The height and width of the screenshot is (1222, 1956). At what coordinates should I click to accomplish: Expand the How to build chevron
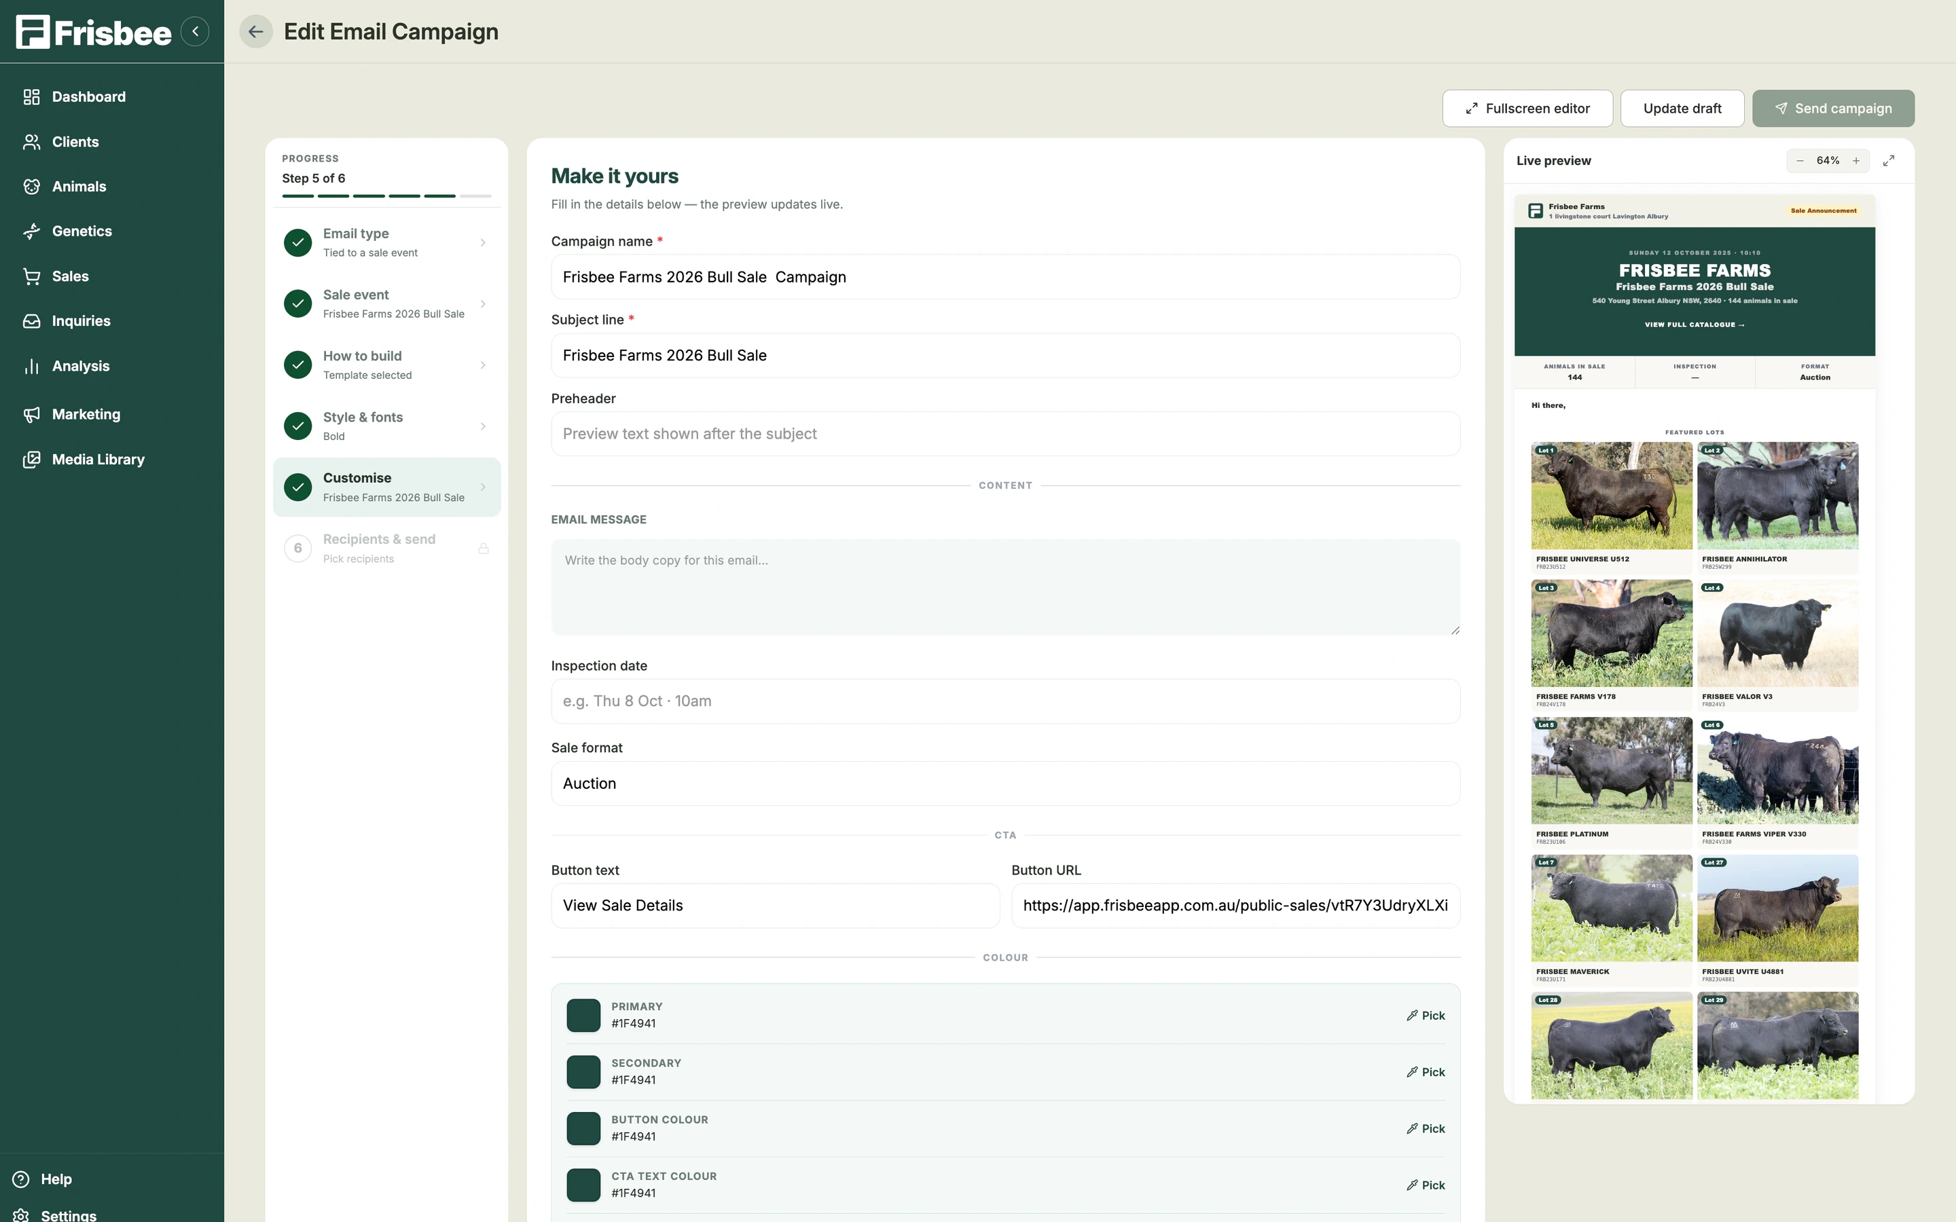tap(484, 365)
